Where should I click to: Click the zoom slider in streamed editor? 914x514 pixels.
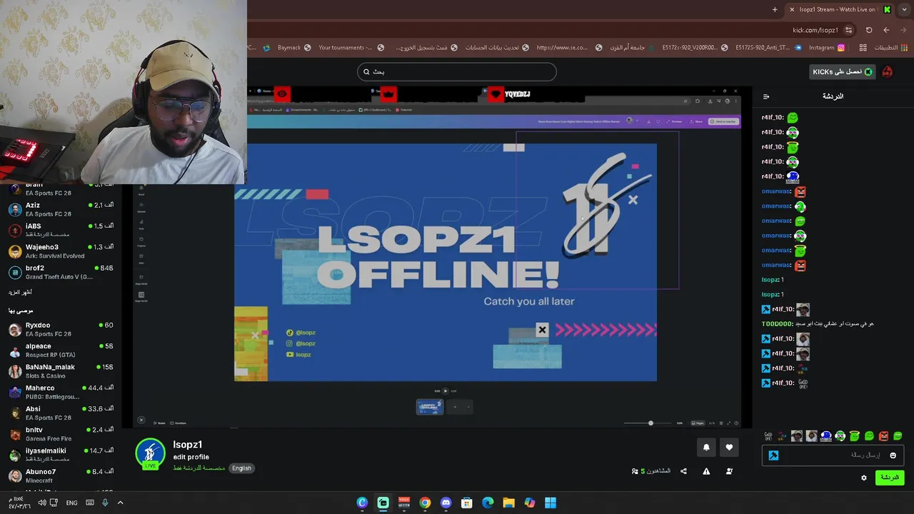[648, 423]
